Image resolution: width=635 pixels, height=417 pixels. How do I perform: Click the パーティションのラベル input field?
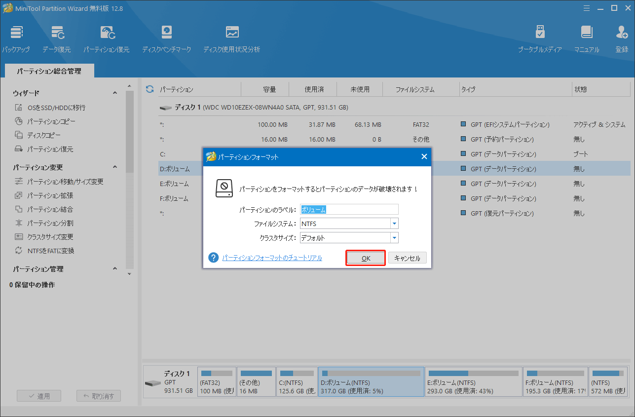coord(349,209)
